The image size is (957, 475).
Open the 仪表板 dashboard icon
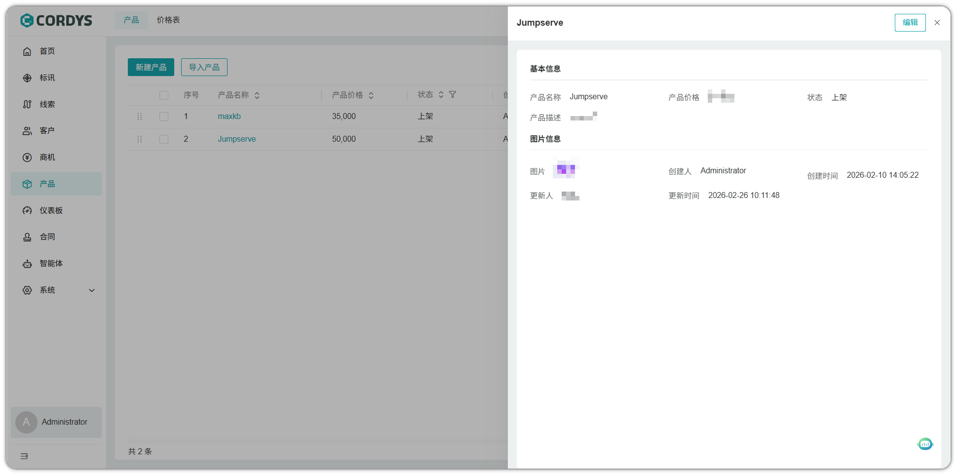[27, 211]
